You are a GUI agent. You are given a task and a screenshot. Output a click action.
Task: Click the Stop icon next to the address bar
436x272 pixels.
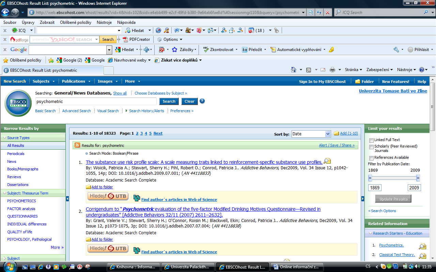[328, 13]
